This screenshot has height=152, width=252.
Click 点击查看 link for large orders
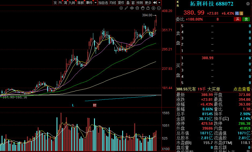click(x=242, y=89)
